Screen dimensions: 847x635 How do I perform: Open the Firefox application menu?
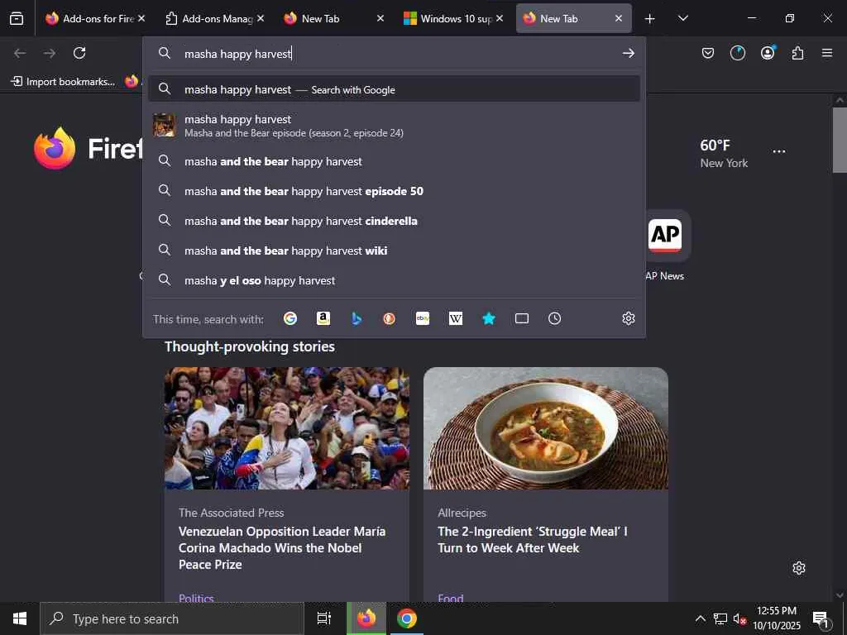827,53
